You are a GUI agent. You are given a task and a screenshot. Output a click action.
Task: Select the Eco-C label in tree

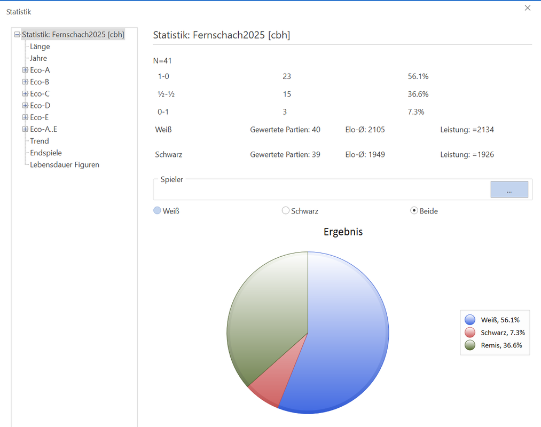click(x=40, y=93)
